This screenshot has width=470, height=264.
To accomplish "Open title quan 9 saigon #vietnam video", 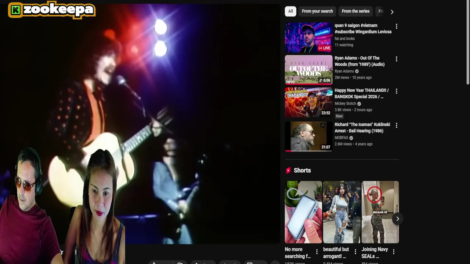I will (363, 29).
